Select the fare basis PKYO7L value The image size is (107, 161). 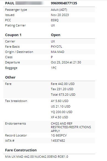click(56, 47)
